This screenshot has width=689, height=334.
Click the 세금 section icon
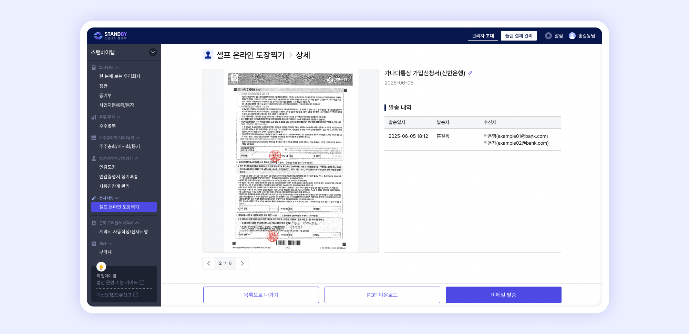pos(94,244)
